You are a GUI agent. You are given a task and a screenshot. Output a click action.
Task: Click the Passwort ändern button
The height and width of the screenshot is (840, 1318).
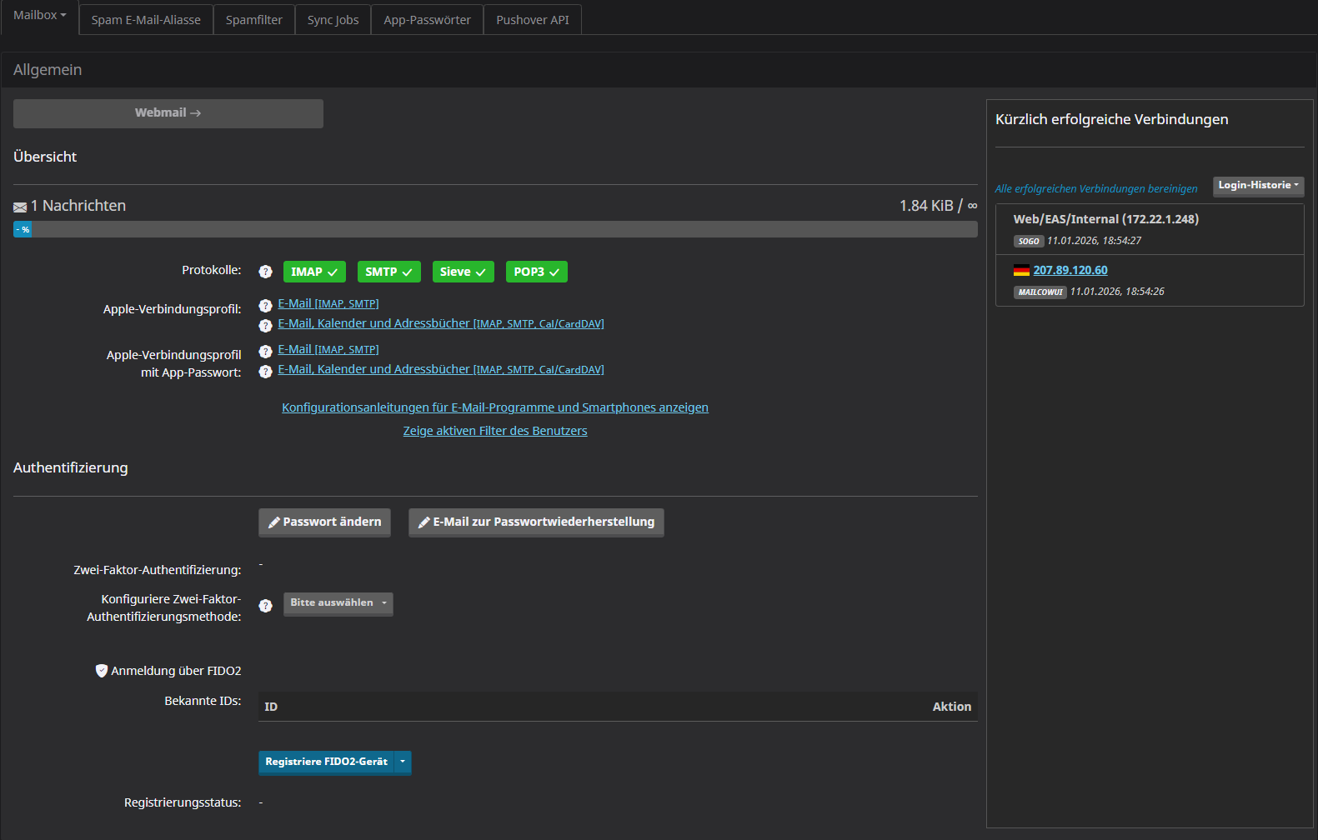[324, 522]
